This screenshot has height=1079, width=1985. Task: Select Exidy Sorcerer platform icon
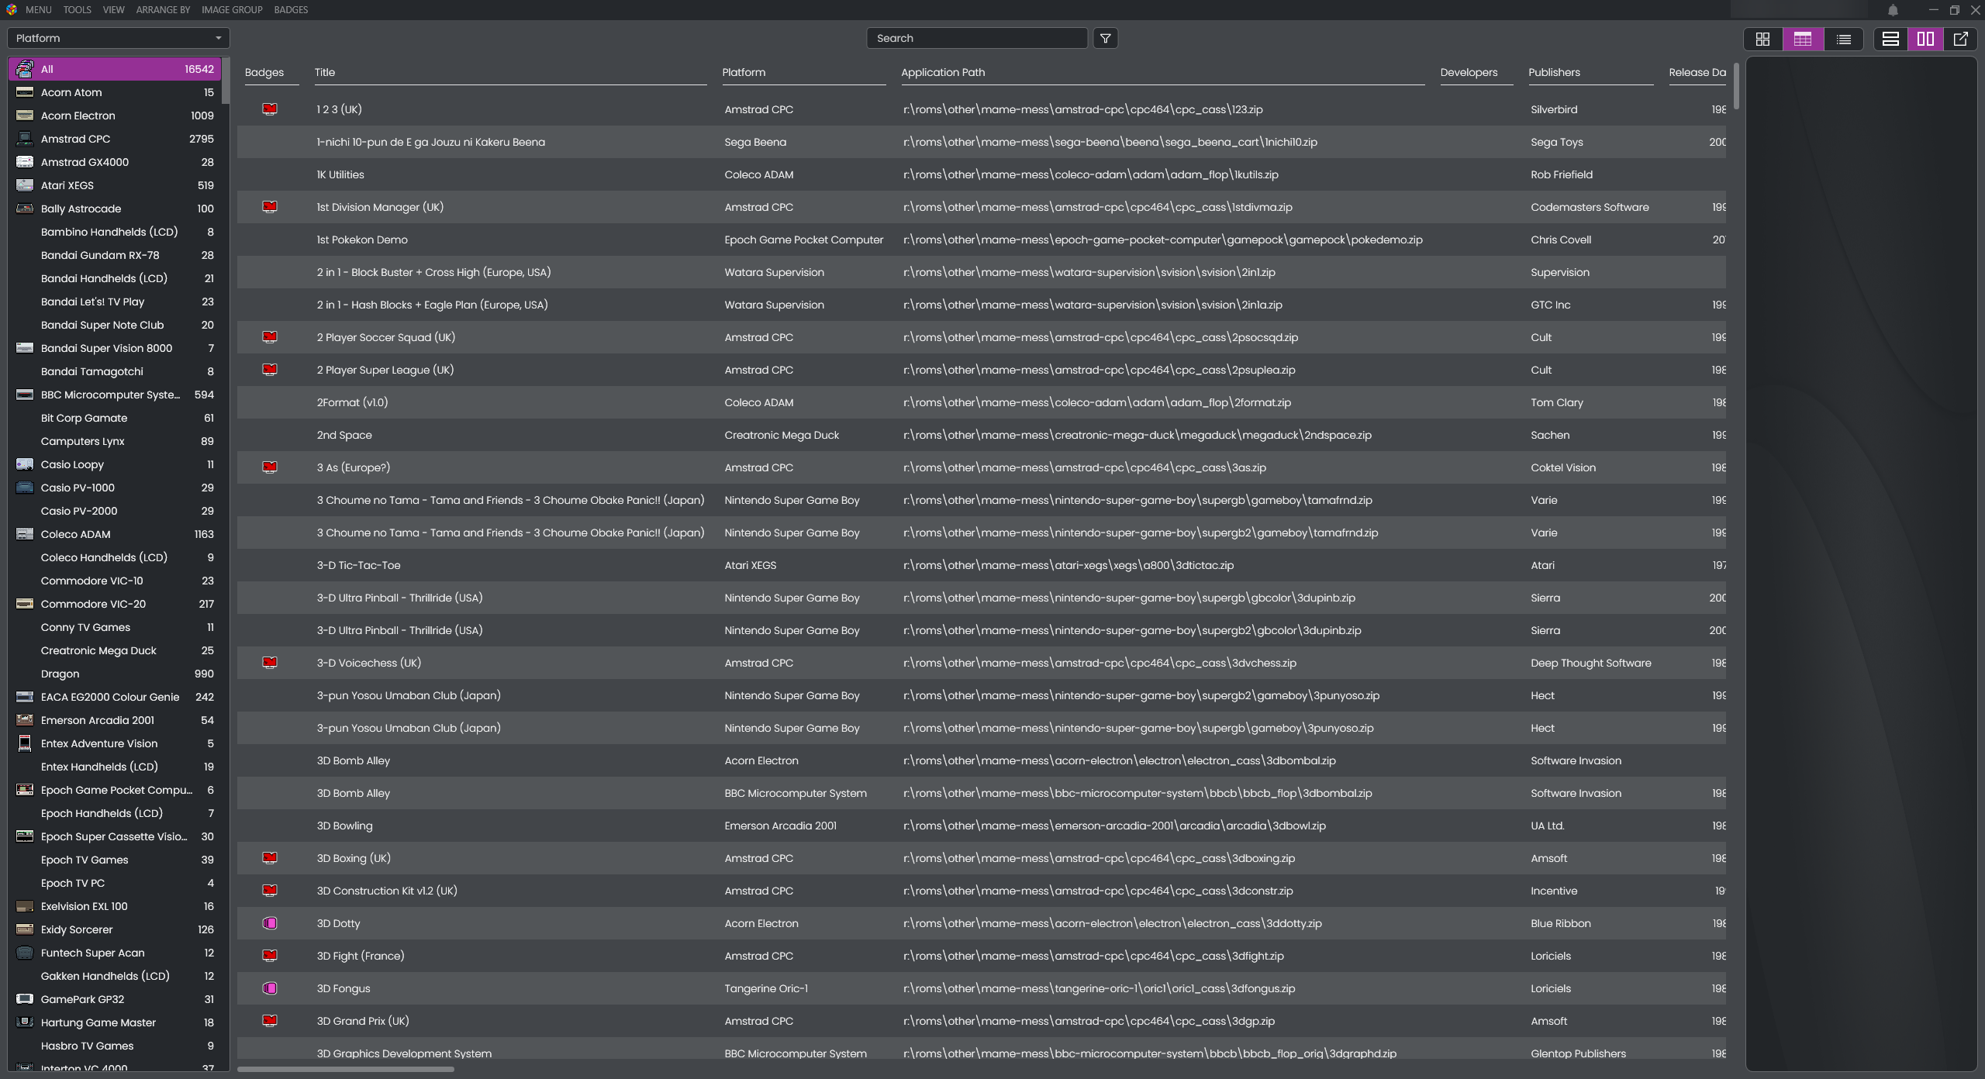click(25, 929)
